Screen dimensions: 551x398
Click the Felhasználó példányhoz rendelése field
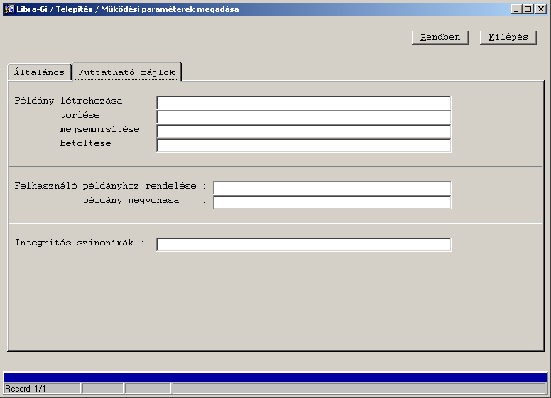pyautogui.click(x=332, y=188)
